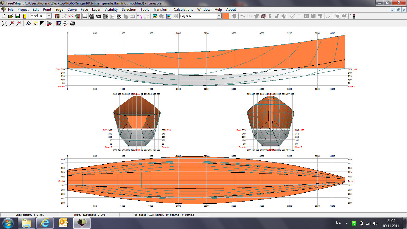The height and width of the screenshot is (229, 407).
Task: Click the DE language indicator in taskbar
Action: [x=338, y=223]
